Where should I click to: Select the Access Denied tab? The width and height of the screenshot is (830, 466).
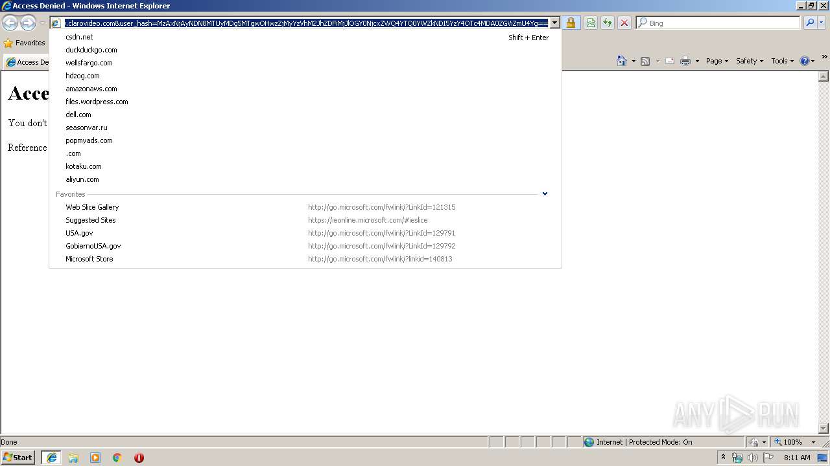point(27,62)
